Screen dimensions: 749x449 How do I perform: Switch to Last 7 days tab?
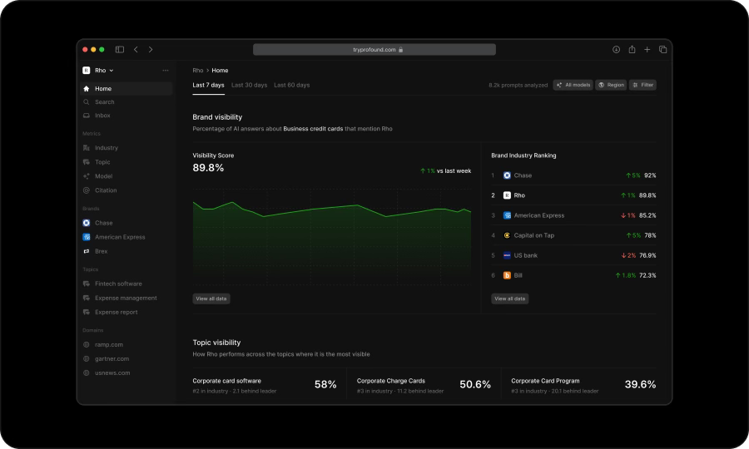(x=208, y=86)
